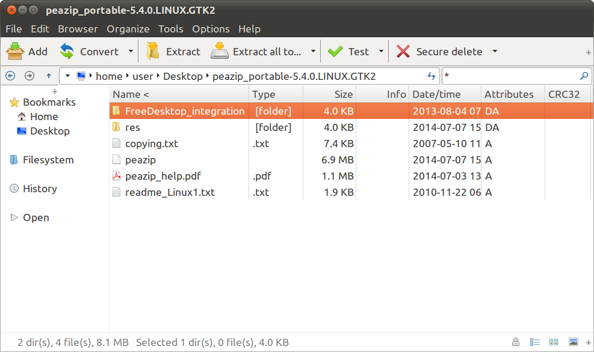Click the History sidebar label

coord(40,189)
